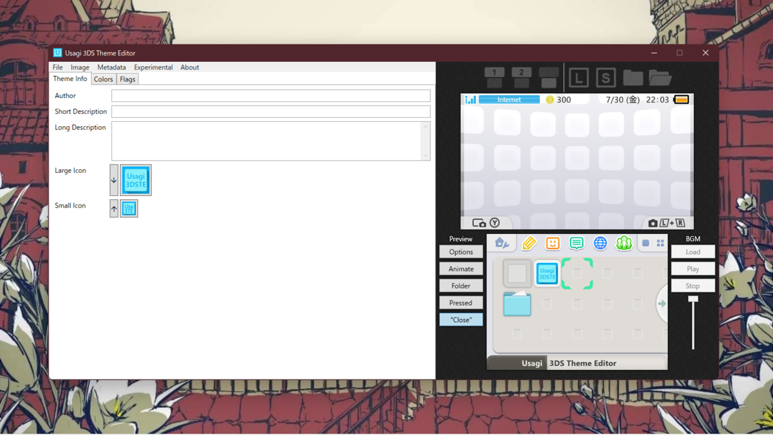773x435 pixels.
Task: Click the open folder icon in toolbar
Action: pyautogui.click(x=660, y=78)
